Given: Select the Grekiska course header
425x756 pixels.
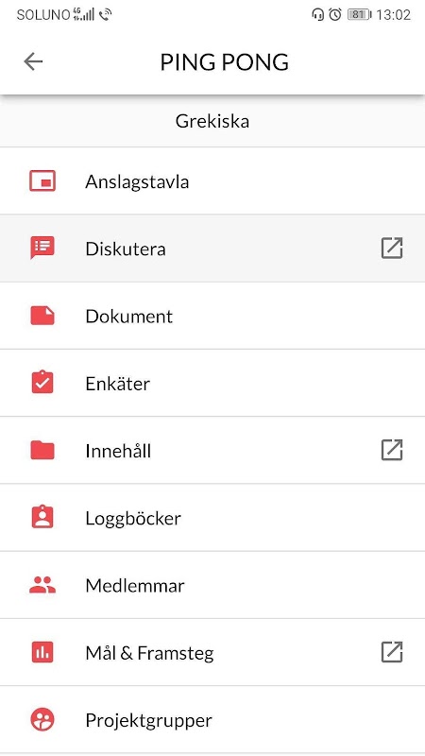Looking at the screenshot, I should [x=212, y=121].
